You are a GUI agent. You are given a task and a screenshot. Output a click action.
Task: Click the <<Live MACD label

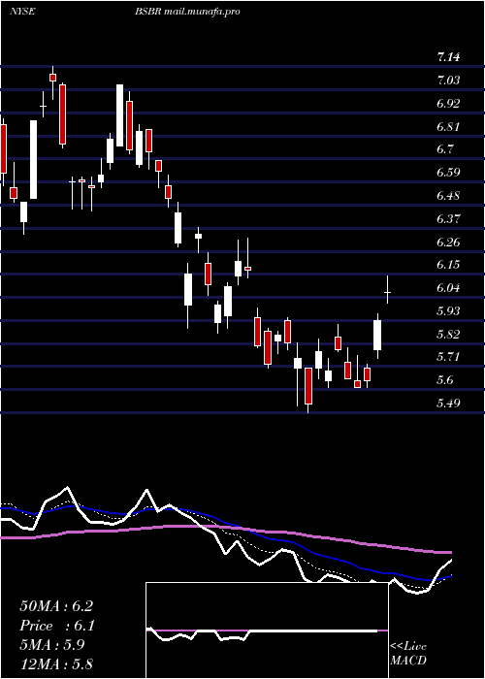coord(408,654)
